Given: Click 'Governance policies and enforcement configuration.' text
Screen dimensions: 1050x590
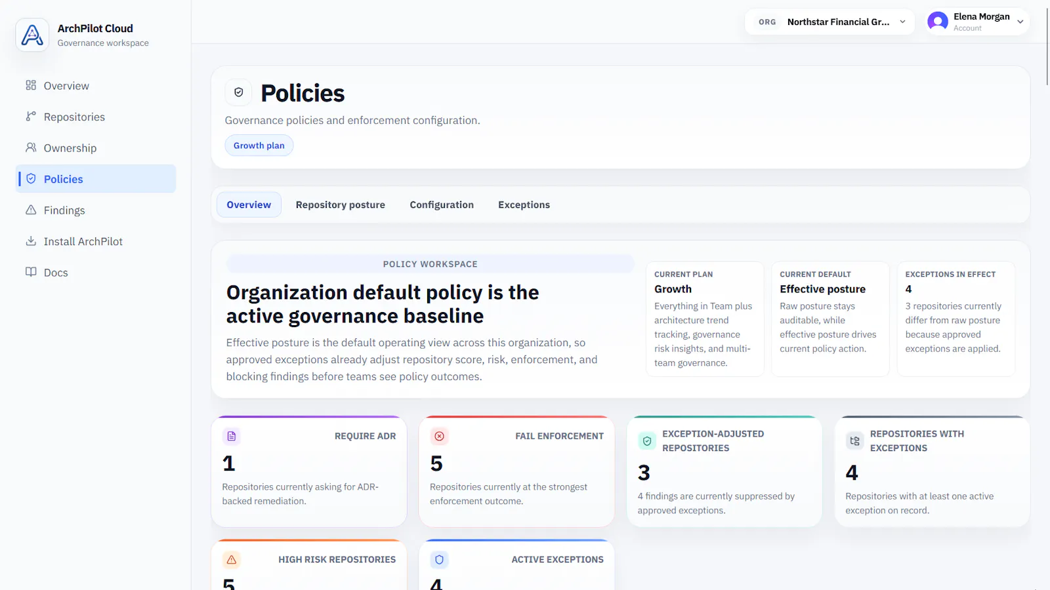Looking at the screenshot, I should (352, 121).
